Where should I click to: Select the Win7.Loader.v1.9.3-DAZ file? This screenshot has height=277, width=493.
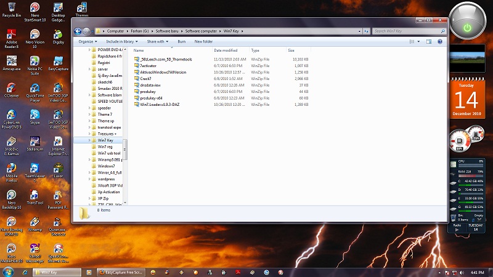[160, 105]
